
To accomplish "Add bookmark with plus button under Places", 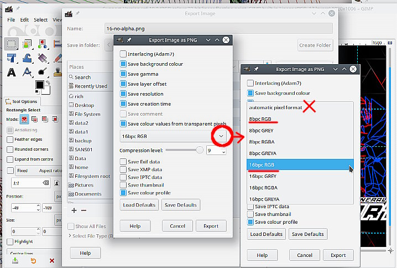I will tap(74, 210).
